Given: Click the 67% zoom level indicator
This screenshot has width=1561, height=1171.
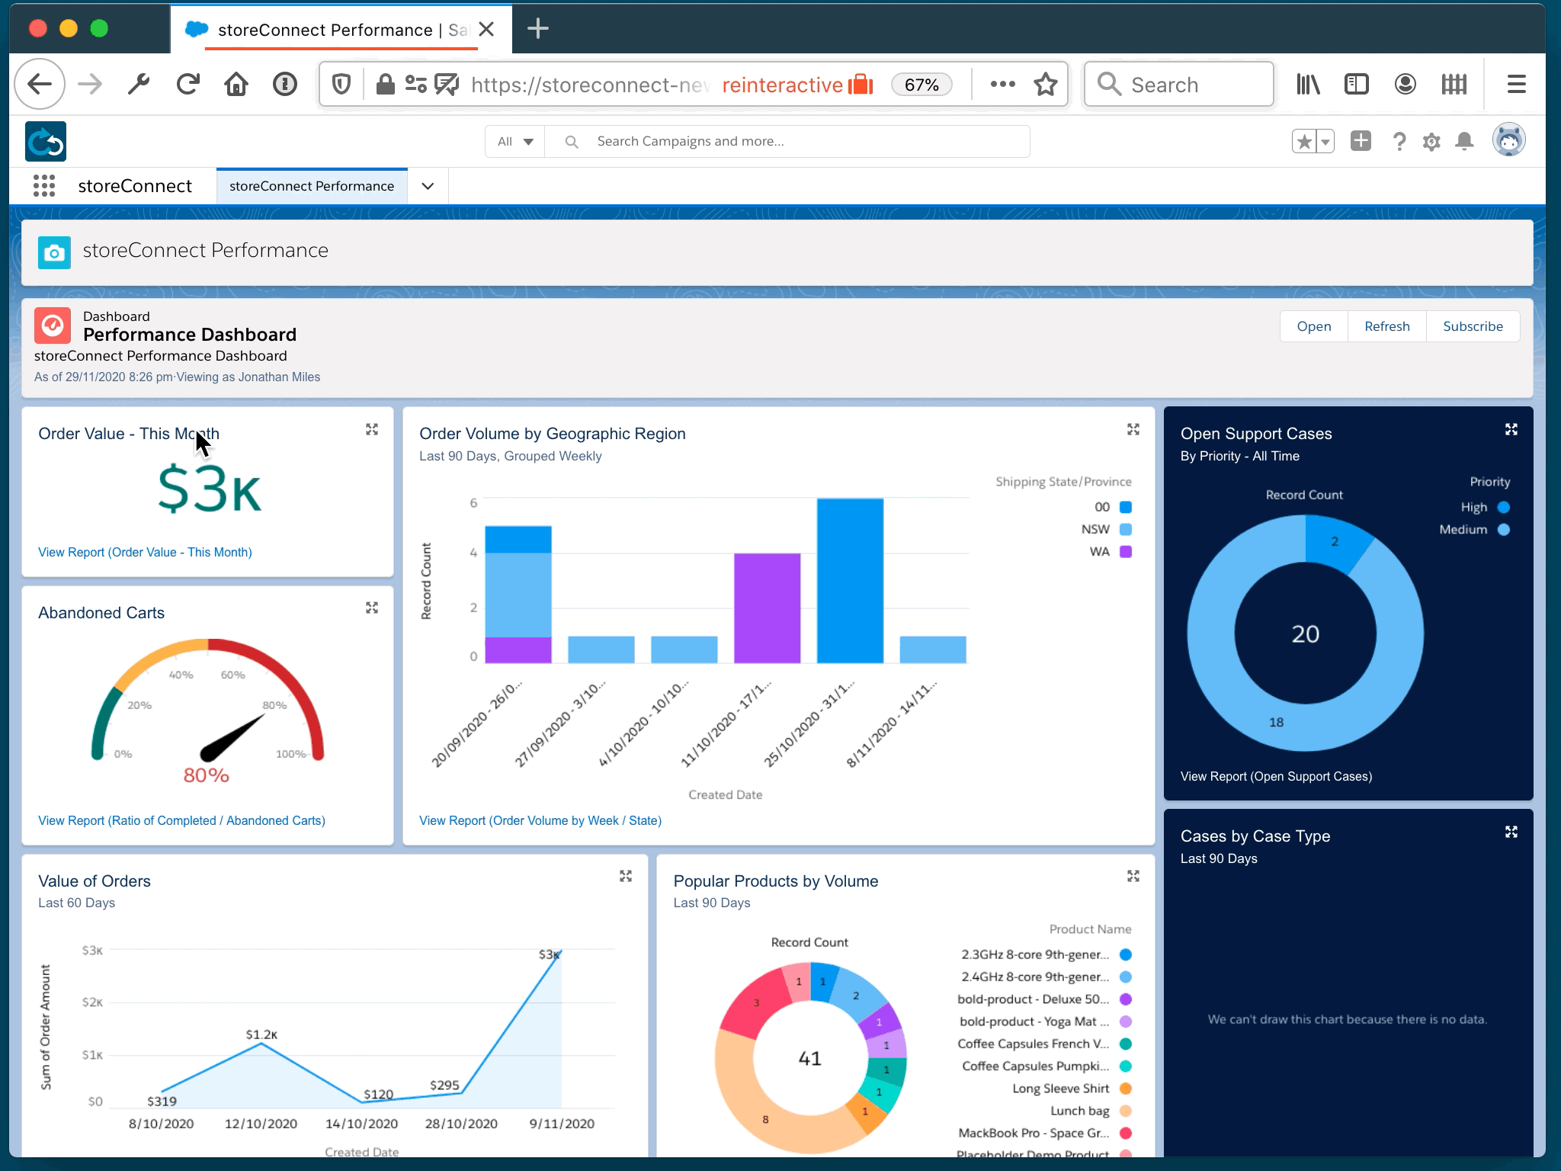Looking at the screenshot, I should pos(922,85).
